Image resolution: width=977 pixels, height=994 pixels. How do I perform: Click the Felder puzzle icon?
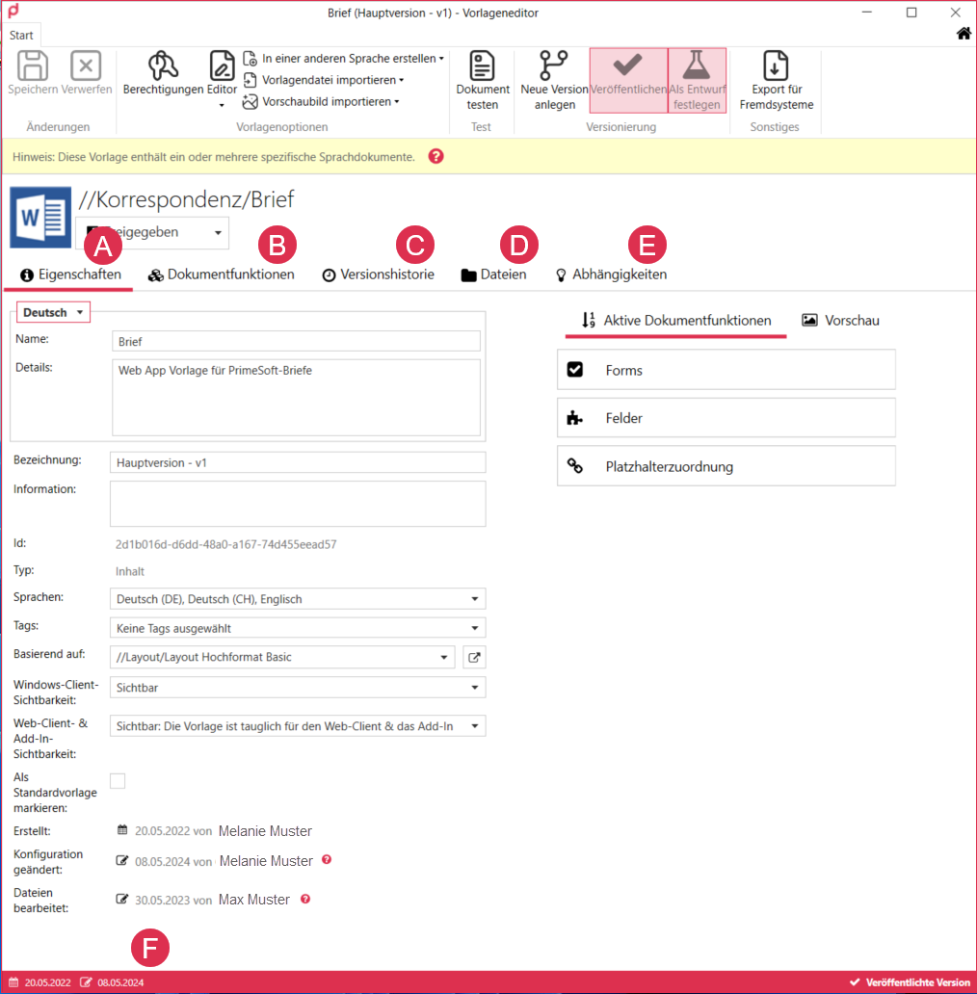574,418
